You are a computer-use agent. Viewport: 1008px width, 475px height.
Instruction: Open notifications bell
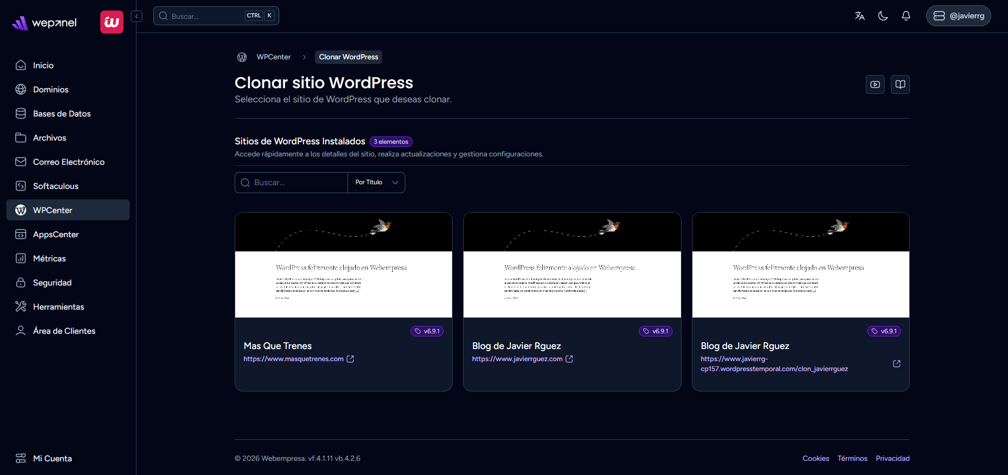[x=906, y=16]
